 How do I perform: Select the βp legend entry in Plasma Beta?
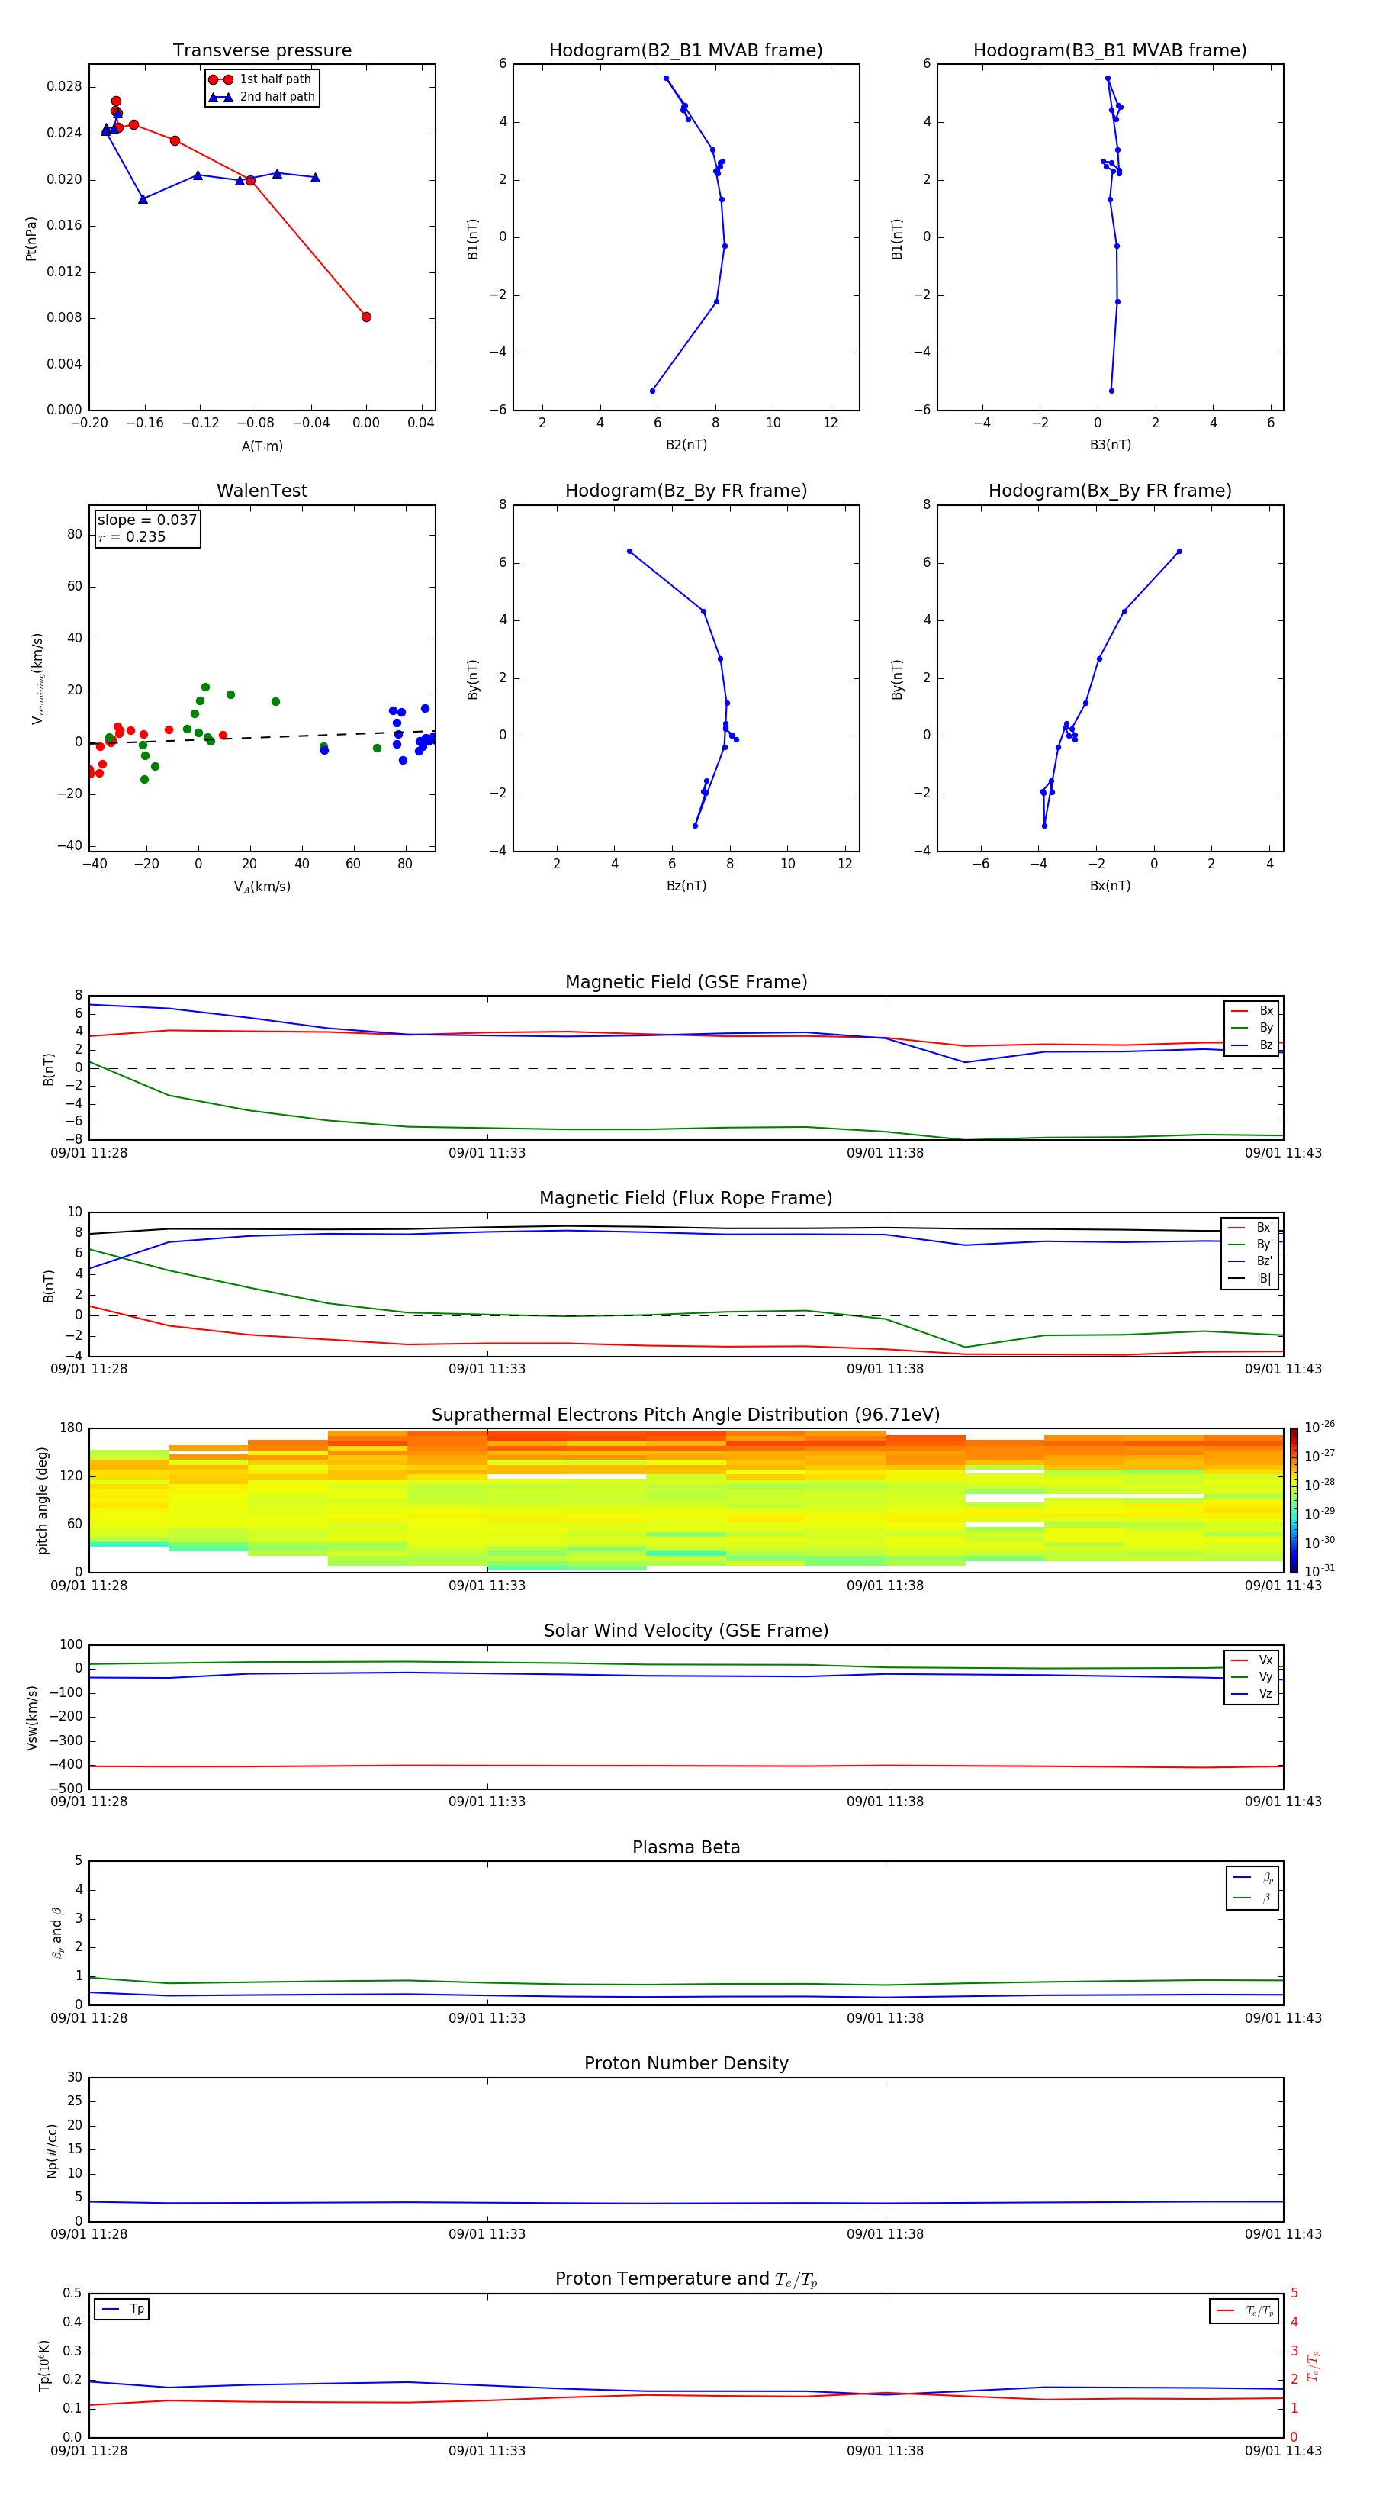[x=1252, y=1878]
